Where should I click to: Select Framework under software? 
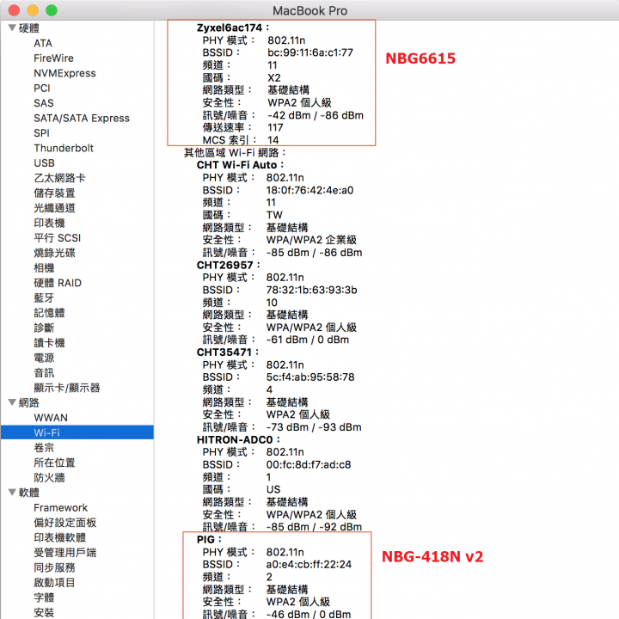[61, 508]
